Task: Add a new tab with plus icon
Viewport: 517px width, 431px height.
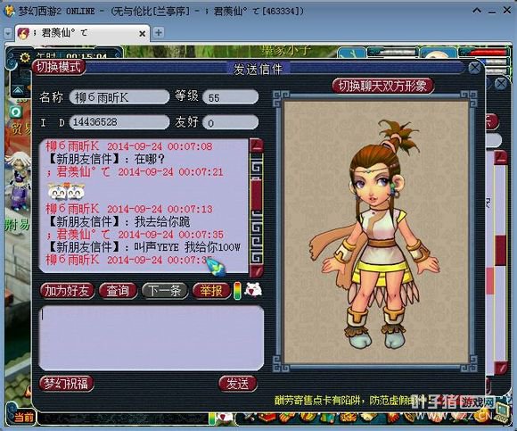Action: point(159,33)
